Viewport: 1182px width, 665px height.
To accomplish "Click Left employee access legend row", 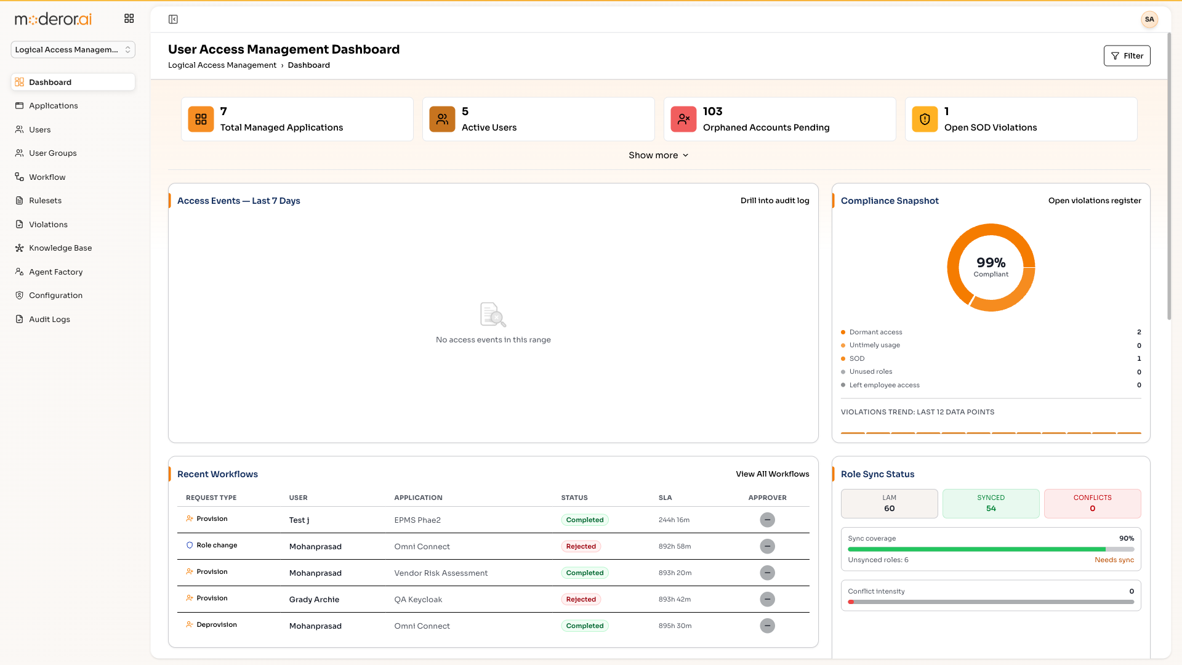I will pyautogui.click(x=991, y=385).
